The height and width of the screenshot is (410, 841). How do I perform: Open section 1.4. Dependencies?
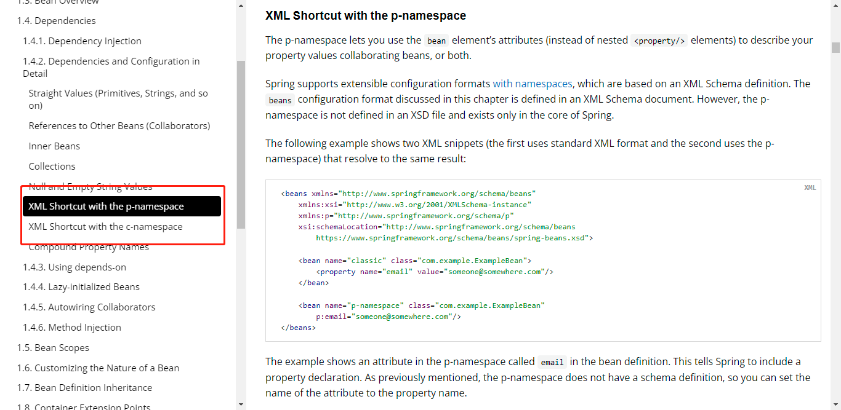coord(57,21)
